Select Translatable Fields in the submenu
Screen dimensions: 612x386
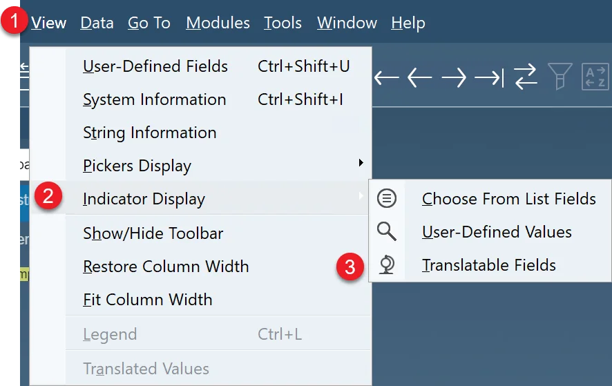[488, 265]
